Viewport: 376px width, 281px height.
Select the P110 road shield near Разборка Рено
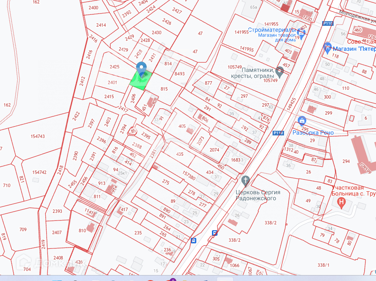pyautogui.click(x=278, y=133)
